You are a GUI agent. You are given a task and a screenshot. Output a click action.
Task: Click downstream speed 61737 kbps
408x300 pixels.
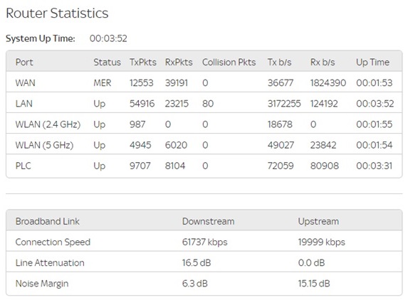[x=205, y=242]
